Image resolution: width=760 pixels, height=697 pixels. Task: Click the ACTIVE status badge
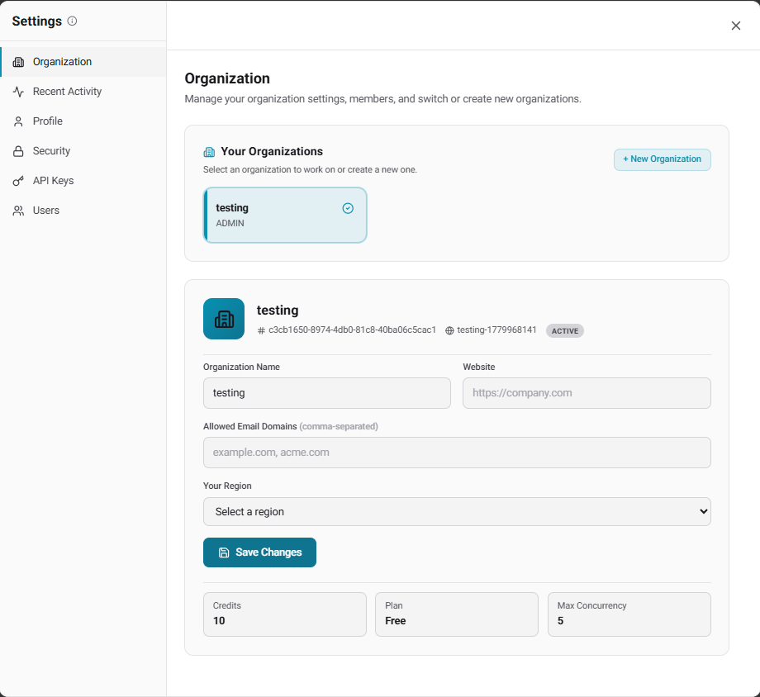565,331
